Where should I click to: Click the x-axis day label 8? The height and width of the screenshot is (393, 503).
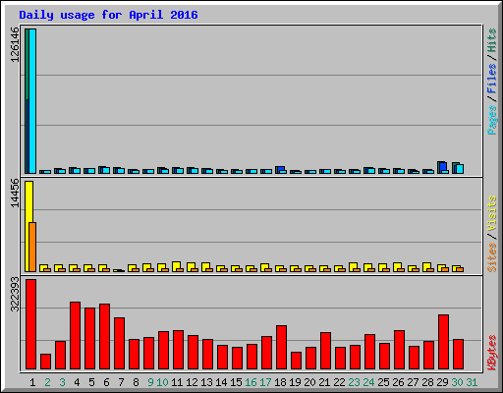(x=136, y=382)
